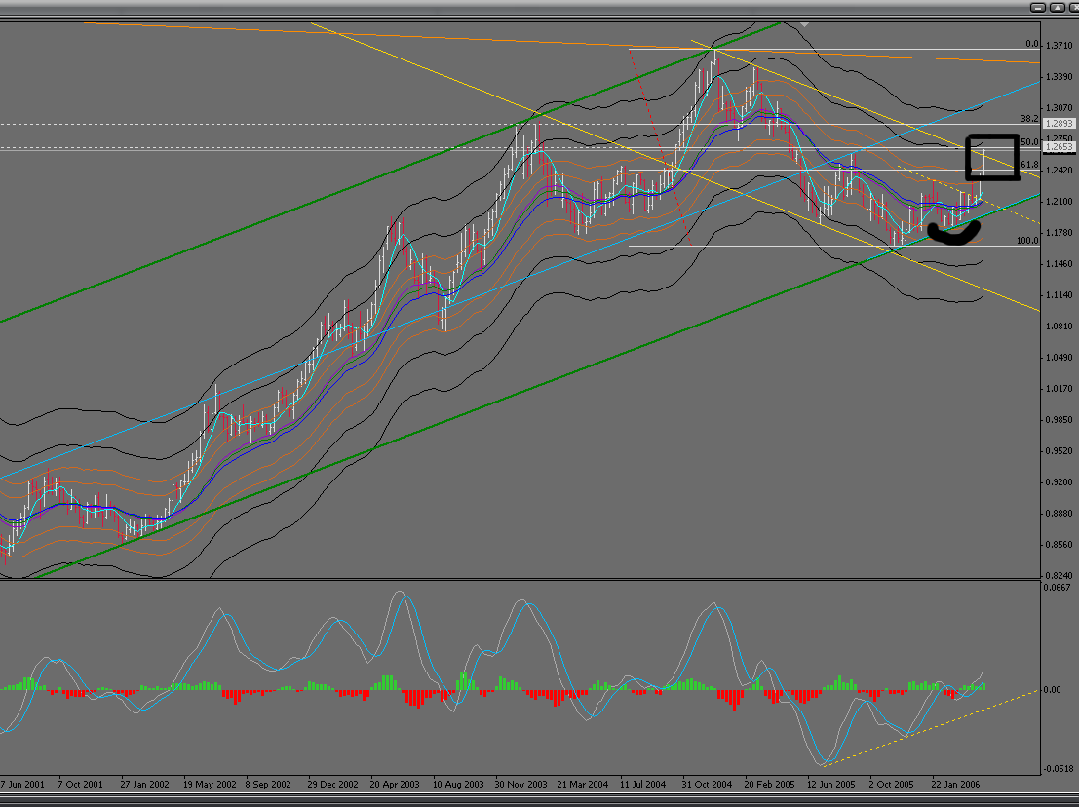Select the highlighted 1.2893 price tag
This screenshot has height=807, width=1079.
pyautogui.click(x=1059, y=124)
